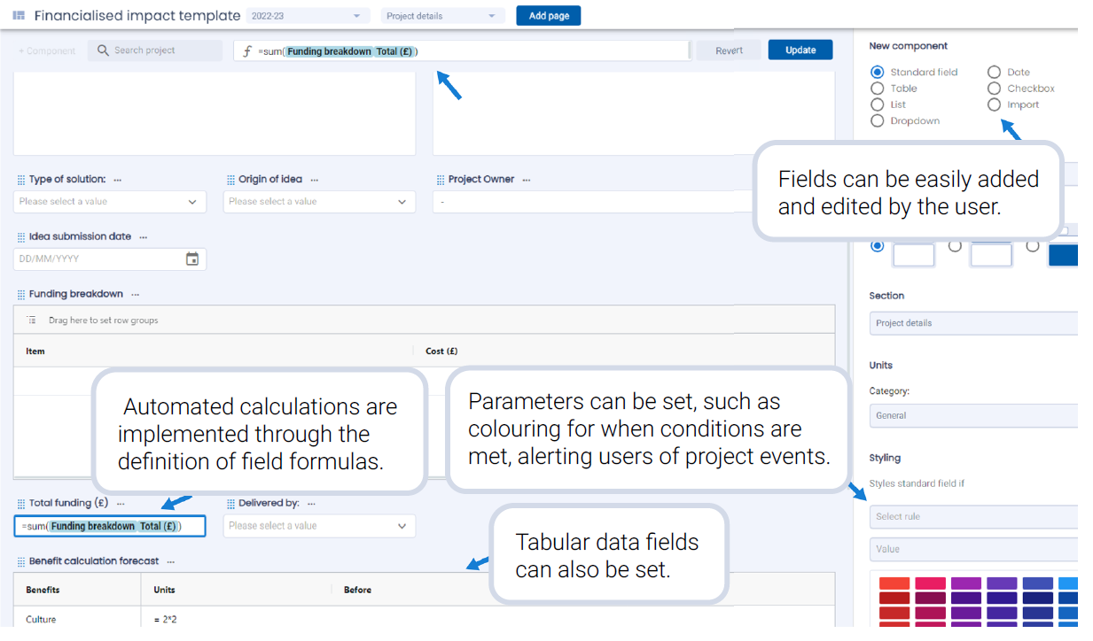Click the search magnifier icon
This screenshot has height=641, width=1093.
103,50
